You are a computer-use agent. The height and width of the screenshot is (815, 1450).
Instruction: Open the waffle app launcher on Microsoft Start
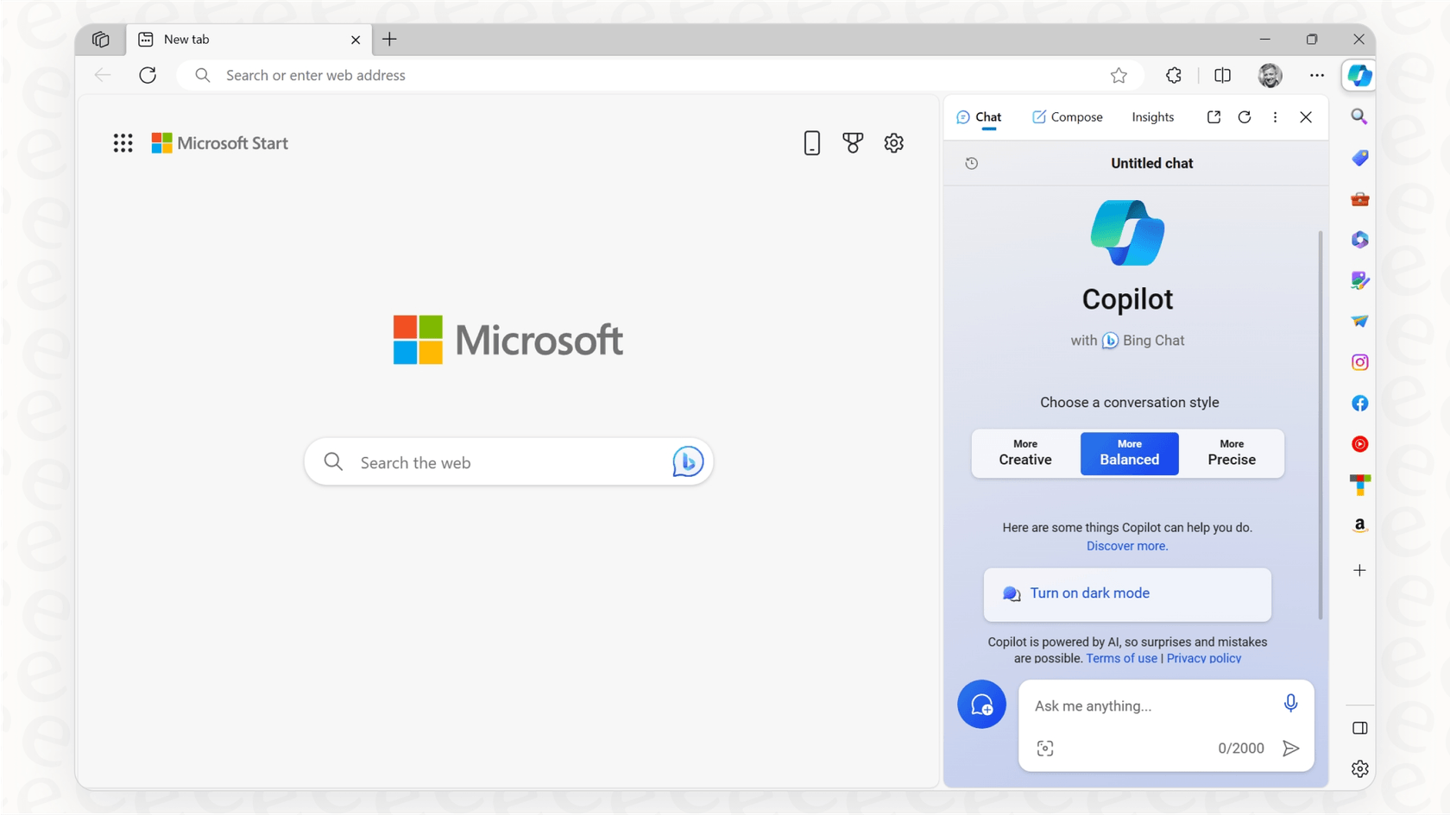pos(123,142)
